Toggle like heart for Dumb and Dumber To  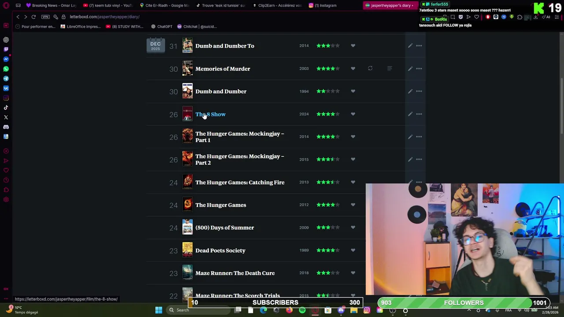(x=353, y=46)
